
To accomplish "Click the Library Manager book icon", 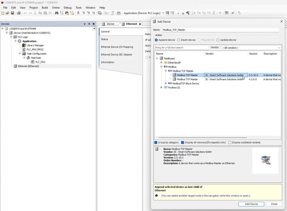I will pyautogui.click(x=24, y=45).
